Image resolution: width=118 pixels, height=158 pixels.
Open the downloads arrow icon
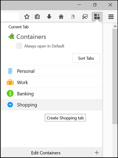point(49,17)
